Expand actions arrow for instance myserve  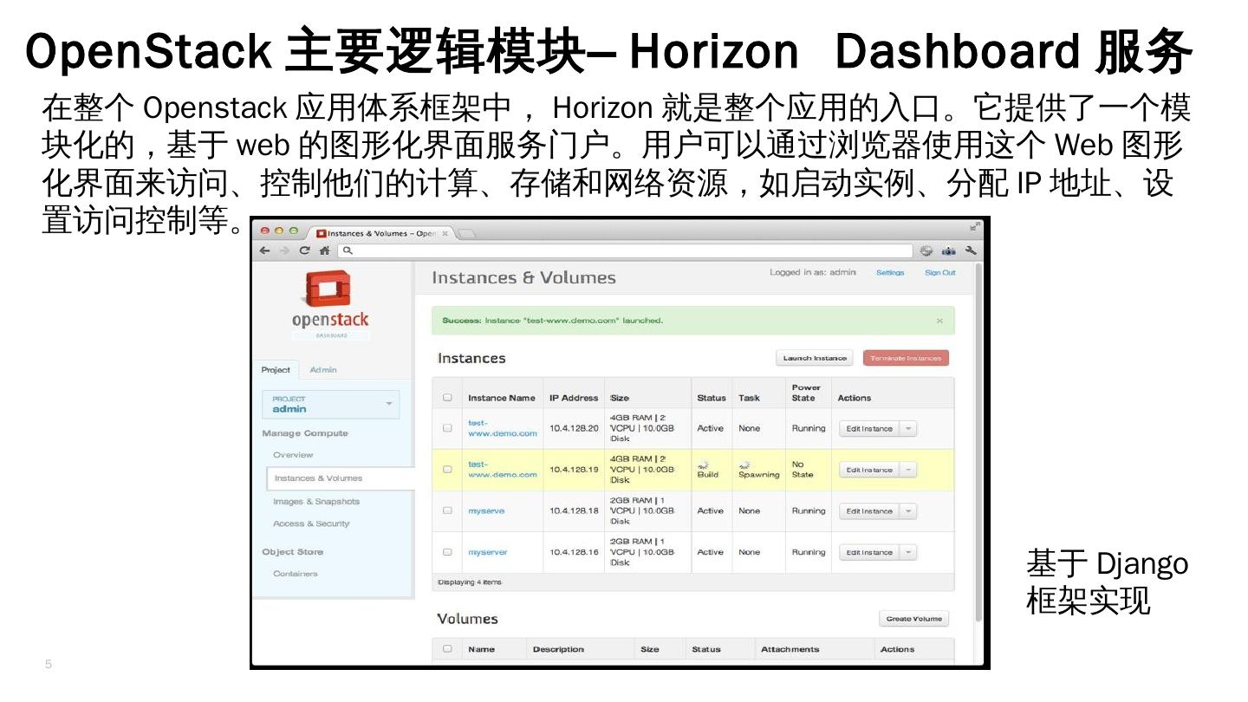(908, 511)
